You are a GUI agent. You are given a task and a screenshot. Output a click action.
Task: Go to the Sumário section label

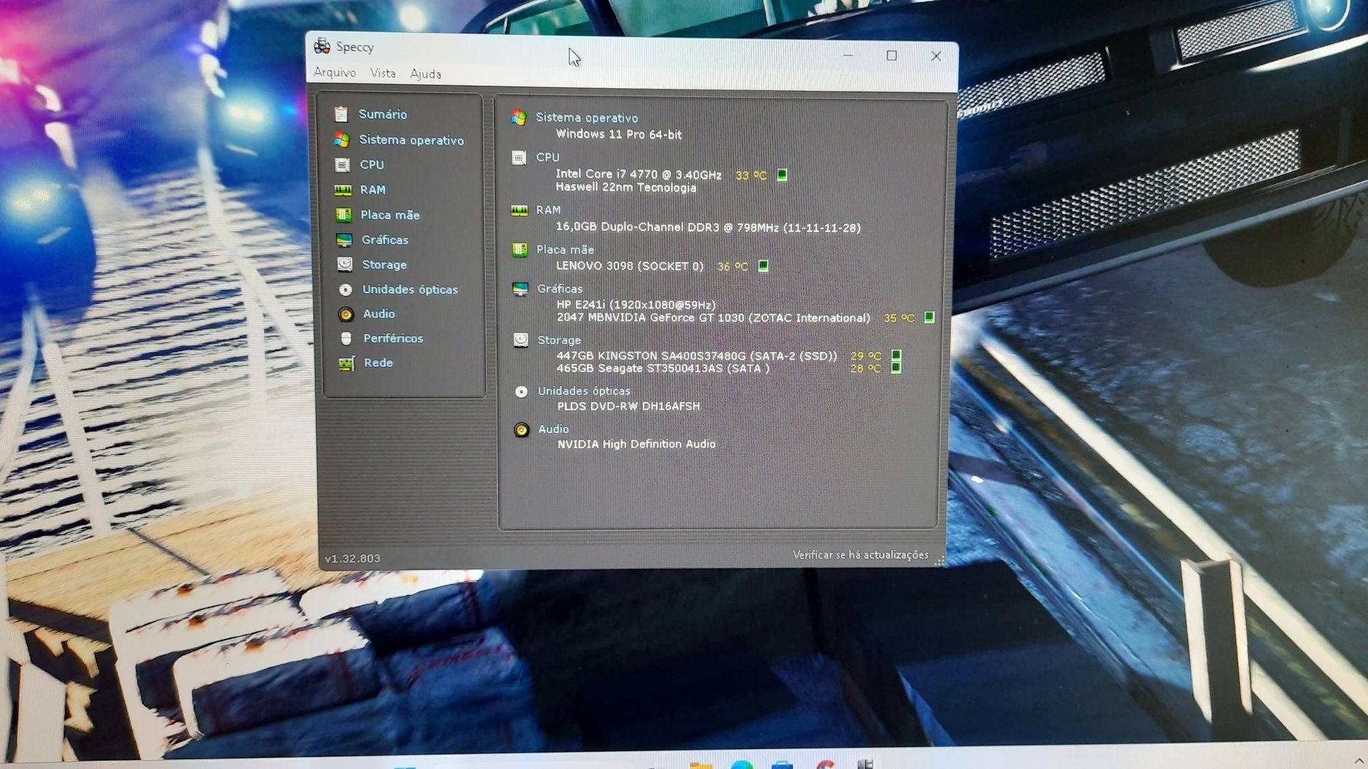(x=382, y=114)
